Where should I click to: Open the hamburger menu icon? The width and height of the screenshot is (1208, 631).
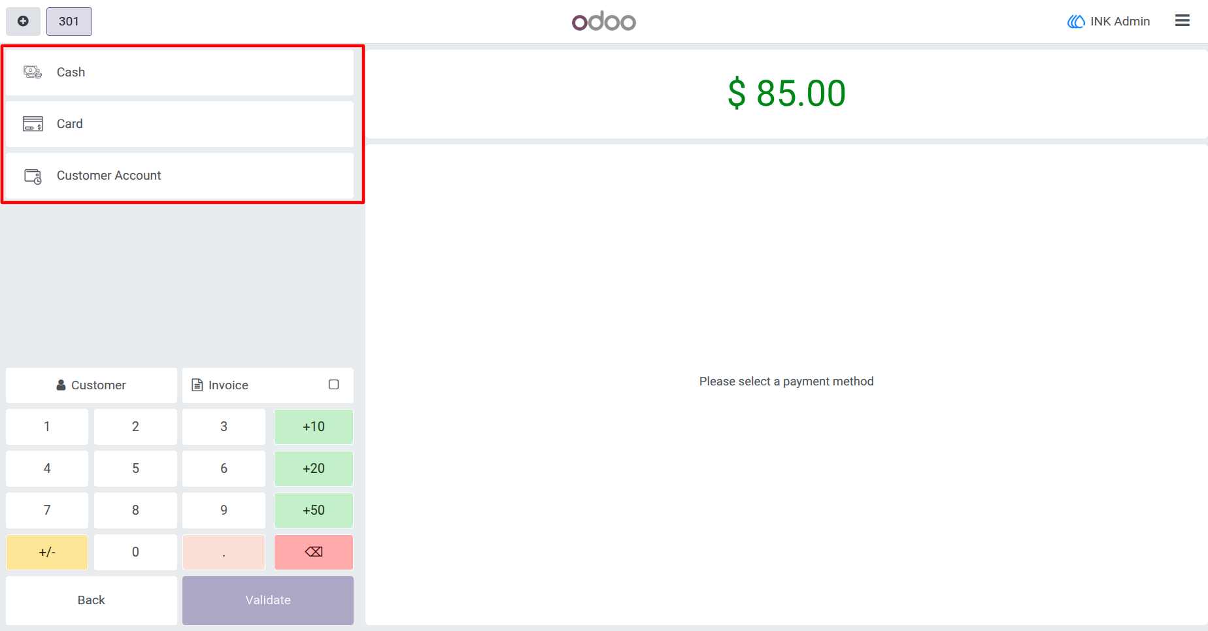pos(1182,21)
